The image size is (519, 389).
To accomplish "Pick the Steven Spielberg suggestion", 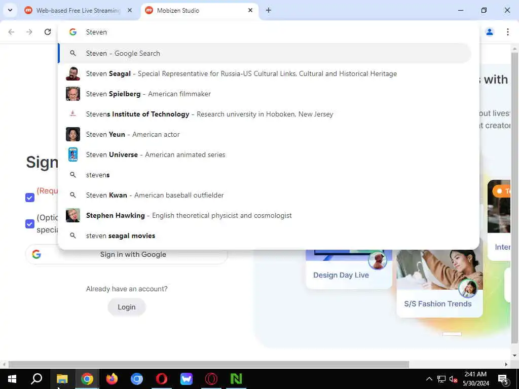I will click(x=265, y=94).
